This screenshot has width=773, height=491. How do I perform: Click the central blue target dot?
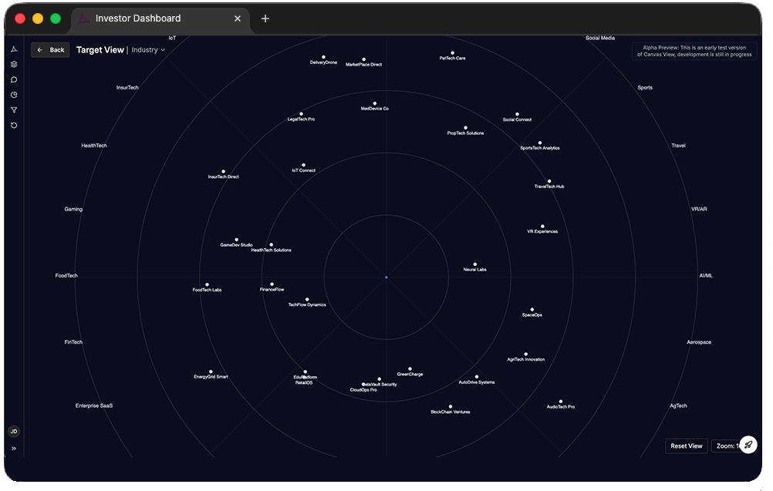tap(386, 277)
